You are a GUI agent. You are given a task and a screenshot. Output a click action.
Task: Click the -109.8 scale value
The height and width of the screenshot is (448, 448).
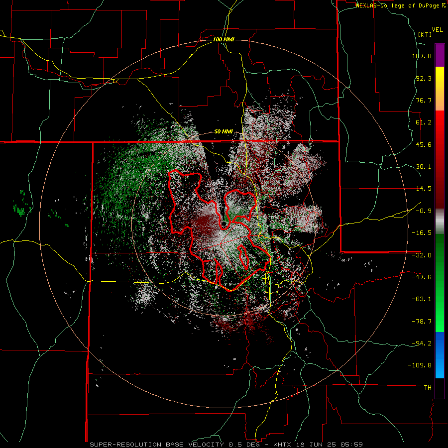pyautogui.click(x=420, y=365)
